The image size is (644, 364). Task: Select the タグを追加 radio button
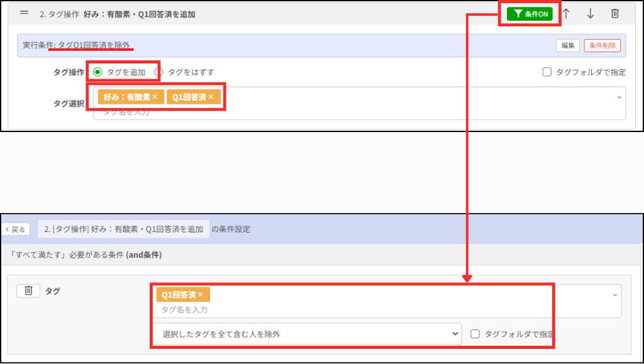pos(97,72)
